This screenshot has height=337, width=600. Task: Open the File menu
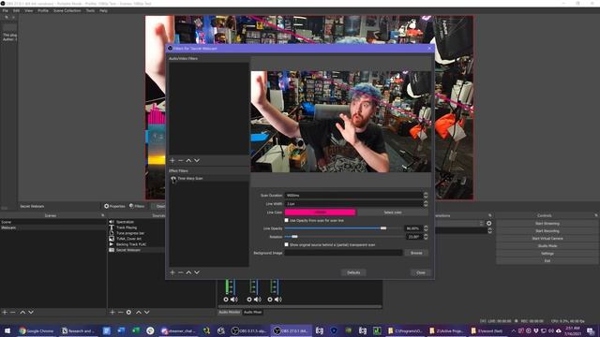click(6, 10)
